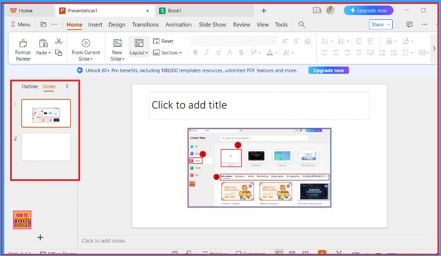The height and width of the screenshot is (256, 441).
Task: Click the decrease indent icon
Action: 359,41
